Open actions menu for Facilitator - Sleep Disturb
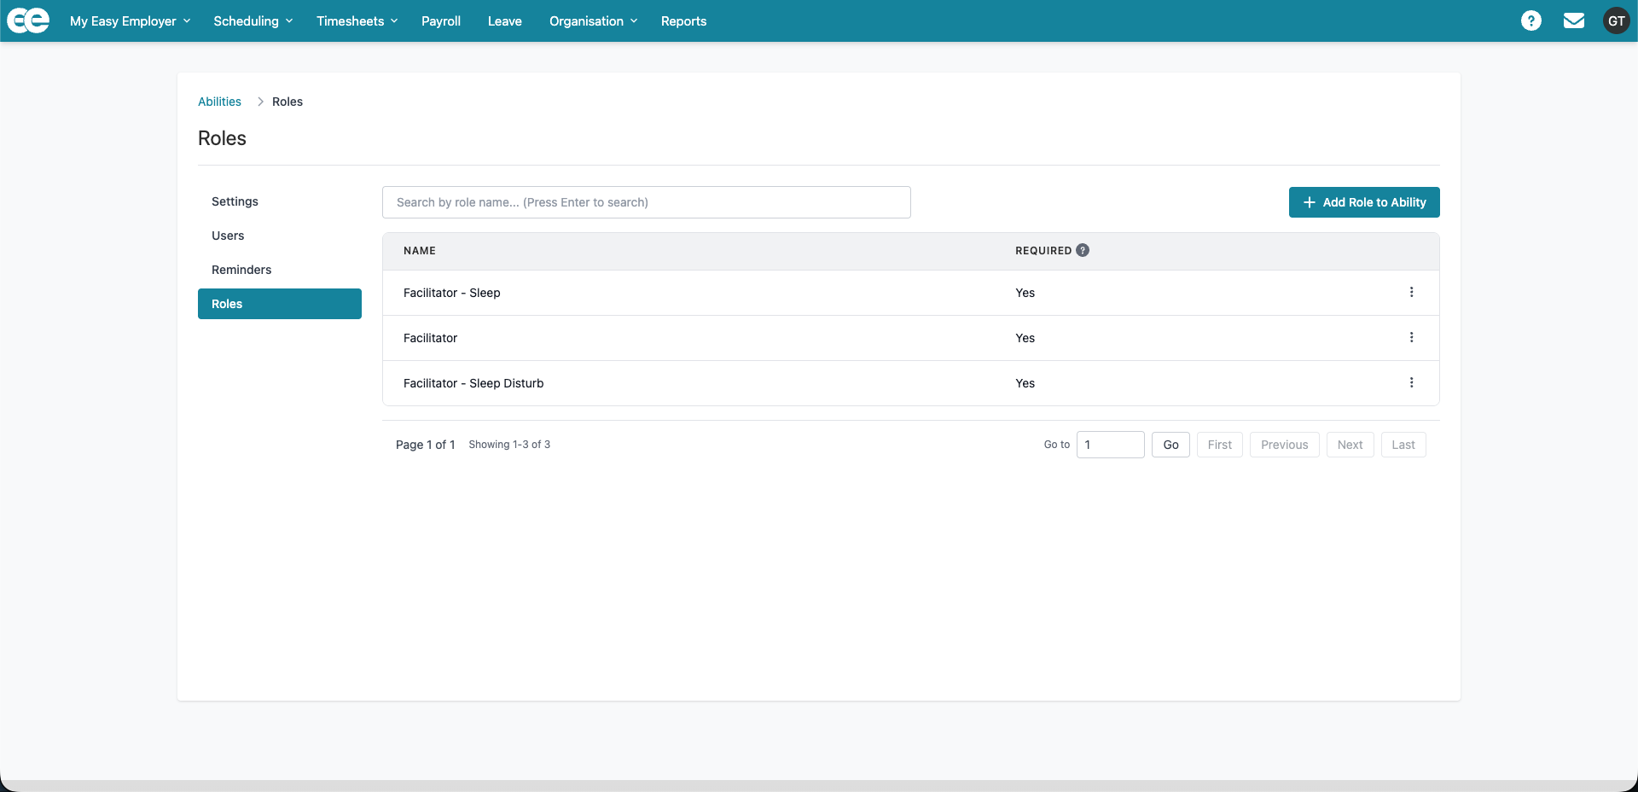1638x792 pixels. 1412,383
